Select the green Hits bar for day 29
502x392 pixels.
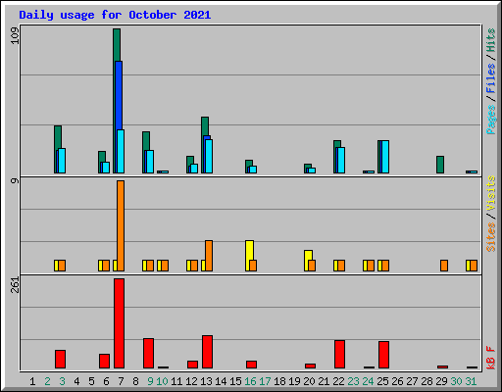click(440, 165)
